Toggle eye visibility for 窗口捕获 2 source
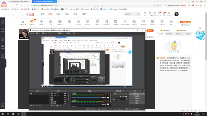The width and height of the screenshot is (207, 116). tap(65, 102)
